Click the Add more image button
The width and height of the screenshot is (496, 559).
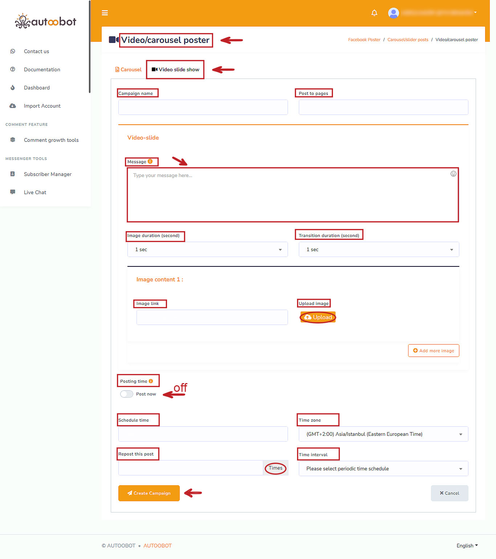point(434,351)
